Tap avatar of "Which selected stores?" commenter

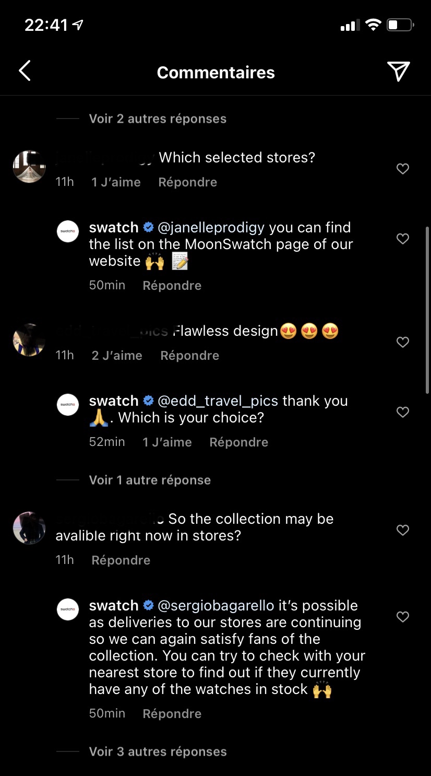pyautogui.click(x=29, y=167)
